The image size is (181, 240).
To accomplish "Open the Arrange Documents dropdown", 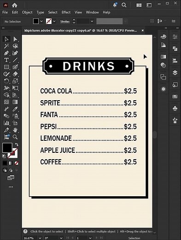I will (x=139, y=5).
